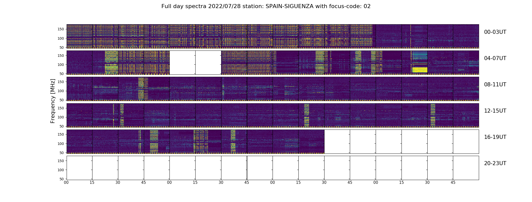The width and height of the screenshot is (532, 202).
Task: Select the 15:30 panel with stripe in the 12-15UT row
Action: click(440, 115)
